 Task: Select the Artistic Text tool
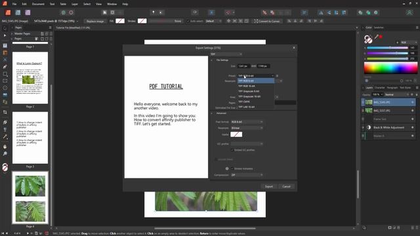tap(5, 60)
